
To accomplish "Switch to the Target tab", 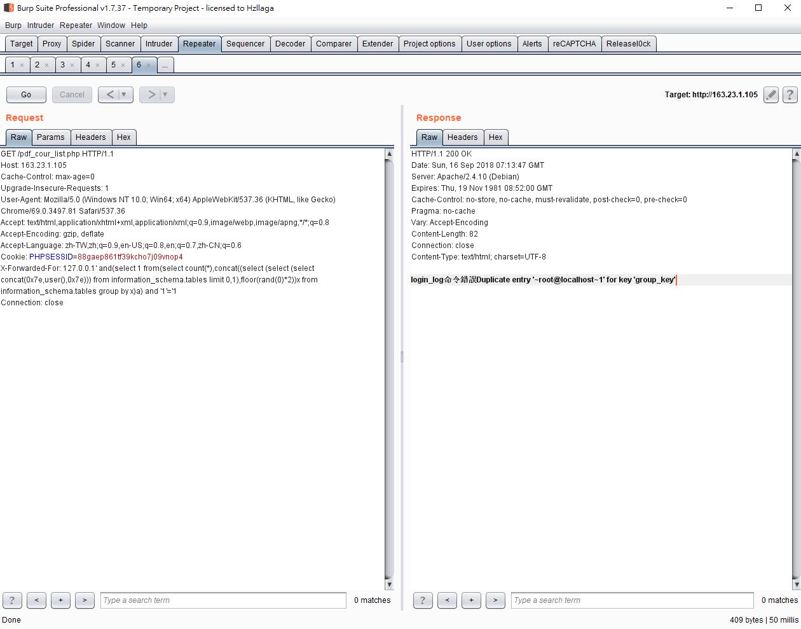I will pyautogui.click(x=21, y=44).
